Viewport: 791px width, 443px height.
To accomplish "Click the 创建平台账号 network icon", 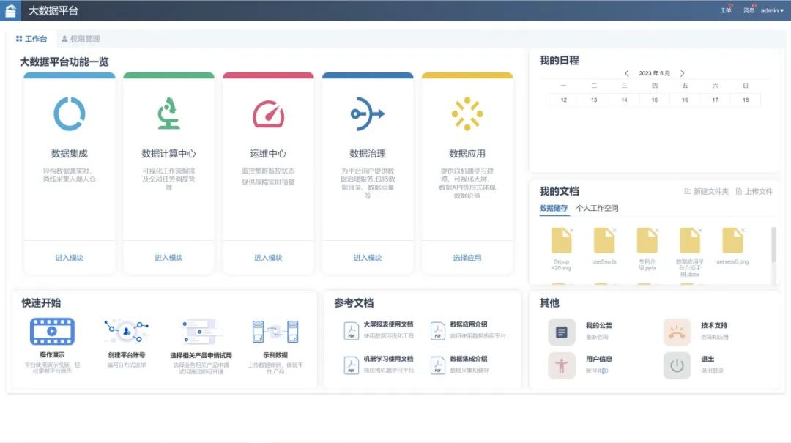I will (x=127, y=332).
